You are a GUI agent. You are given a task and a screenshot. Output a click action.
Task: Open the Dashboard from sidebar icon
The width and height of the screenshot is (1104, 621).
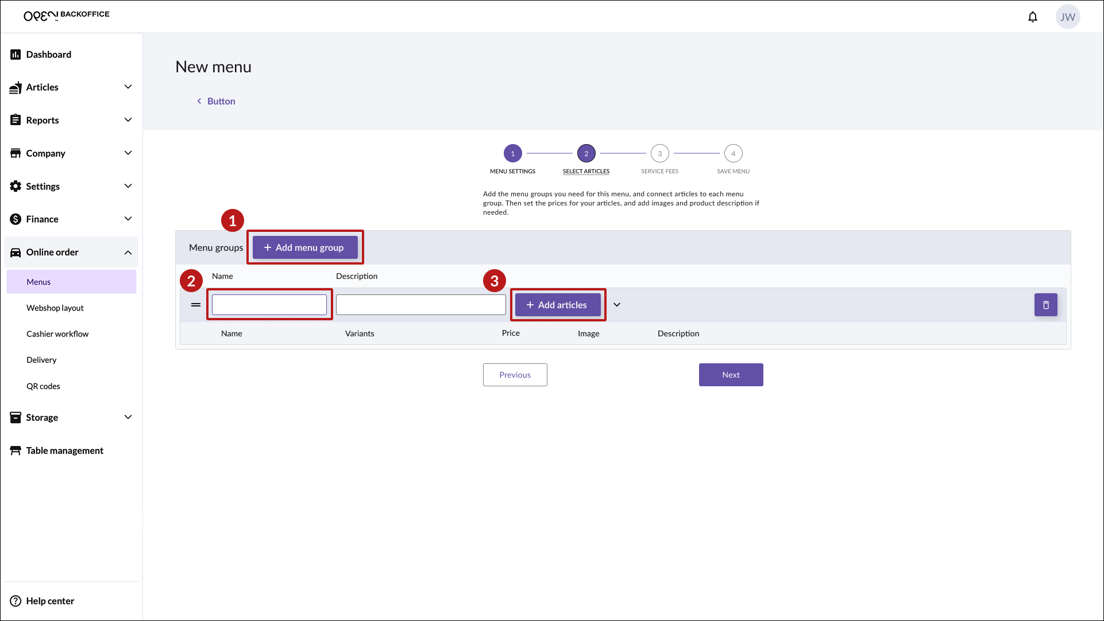point(16,55)
